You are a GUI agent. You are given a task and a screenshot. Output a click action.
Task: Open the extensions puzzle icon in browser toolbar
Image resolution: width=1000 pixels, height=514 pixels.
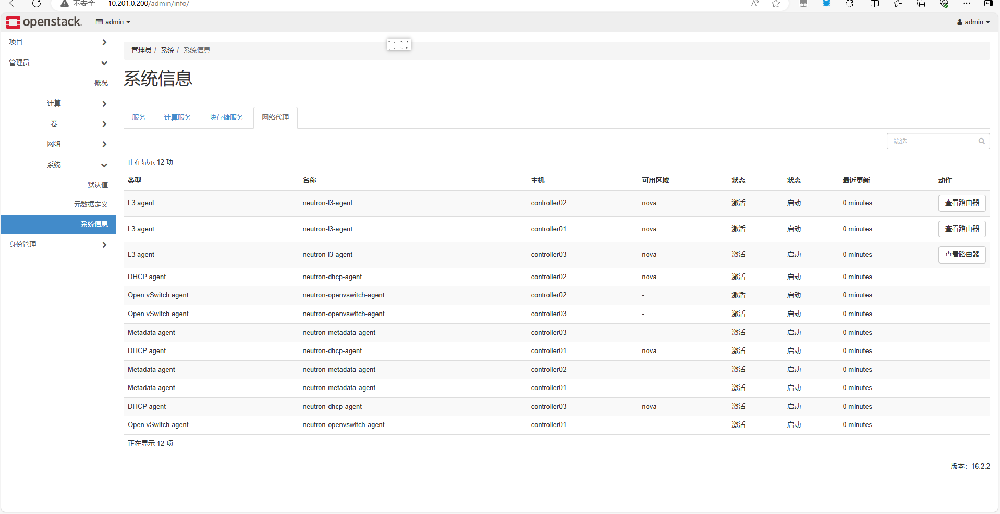click(850, 4)
